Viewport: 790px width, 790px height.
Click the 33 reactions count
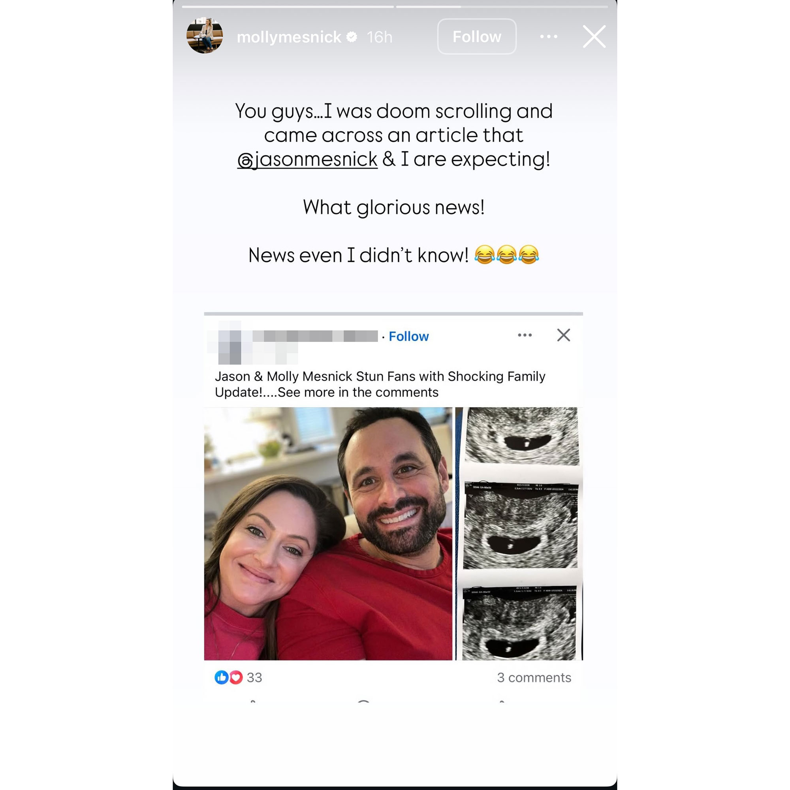254,677
